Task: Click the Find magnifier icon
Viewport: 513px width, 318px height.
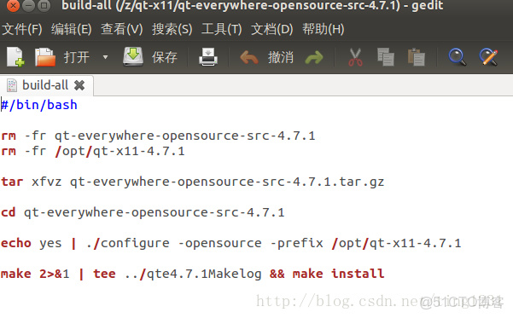Action: pos(457,57)
